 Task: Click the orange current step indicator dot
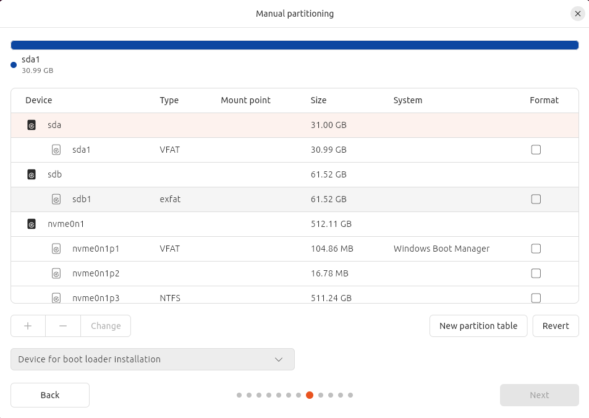click(310, 395)
